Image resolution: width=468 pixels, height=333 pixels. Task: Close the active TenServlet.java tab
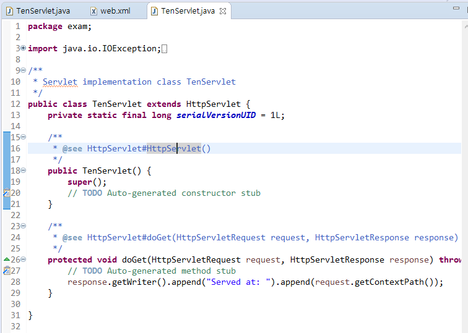[223, 11]
